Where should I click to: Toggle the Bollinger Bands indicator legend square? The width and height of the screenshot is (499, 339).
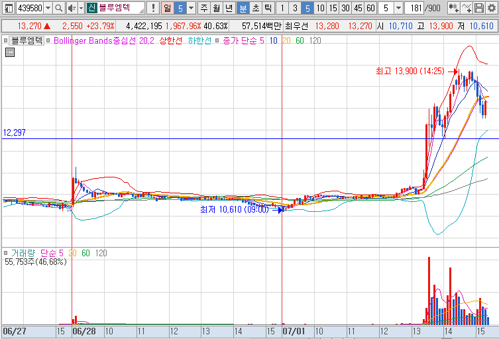click(48, 40)
